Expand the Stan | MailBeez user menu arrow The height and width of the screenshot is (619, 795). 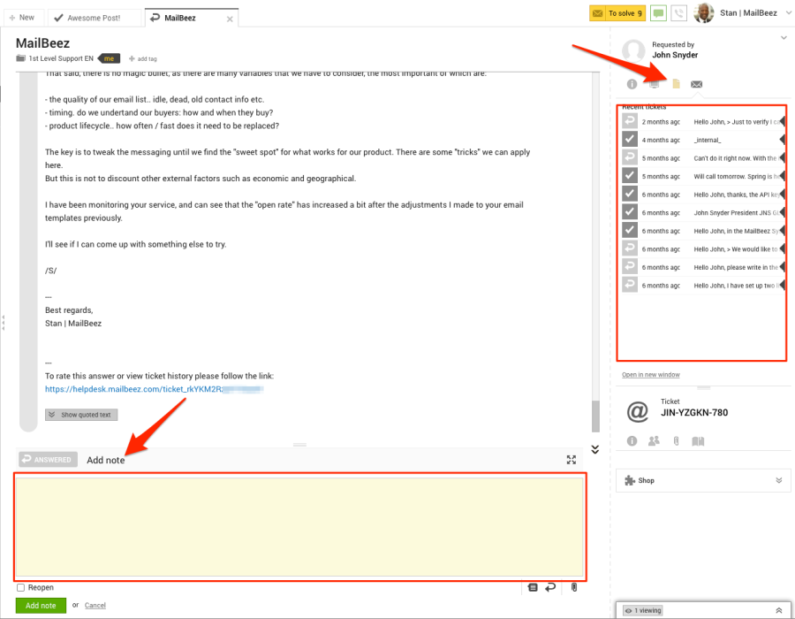[789, 13]
